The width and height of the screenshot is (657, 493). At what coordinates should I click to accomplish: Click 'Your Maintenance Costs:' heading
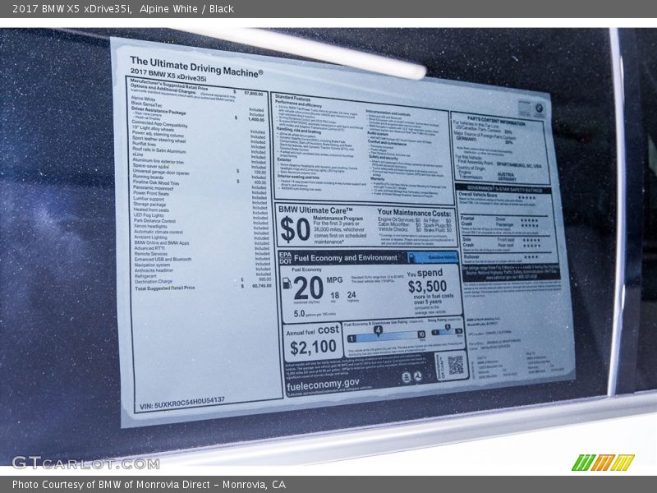point(414,213)
